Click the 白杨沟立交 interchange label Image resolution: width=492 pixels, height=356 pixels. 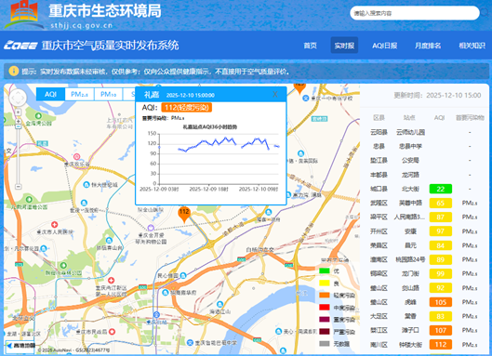(259, 250)
